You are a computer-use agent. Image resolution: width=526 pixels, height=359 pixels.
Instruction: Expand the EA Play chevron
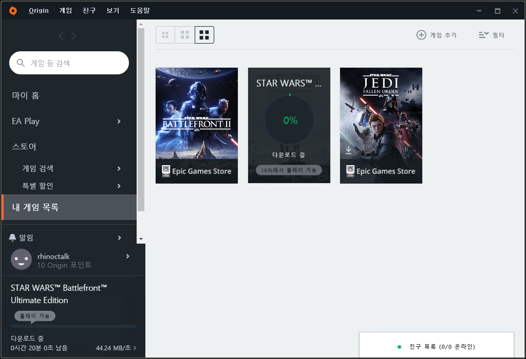(x=119, y=121)
